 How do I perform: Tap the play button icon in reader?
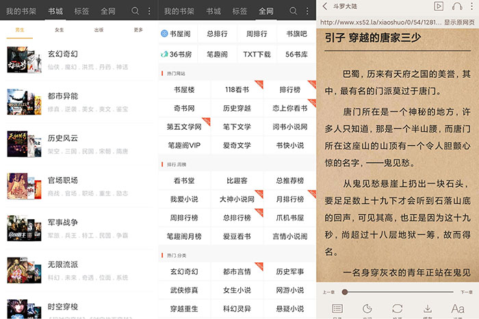(439, 6)
